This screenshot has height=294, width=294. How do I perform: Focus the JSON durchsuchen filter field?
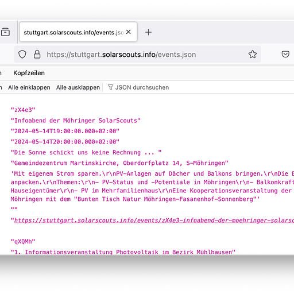[142, 87]
